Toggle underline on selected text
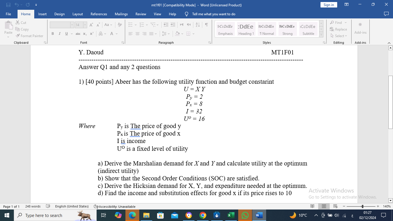This screenshot has width=393, height=221. tap(66, 34)
